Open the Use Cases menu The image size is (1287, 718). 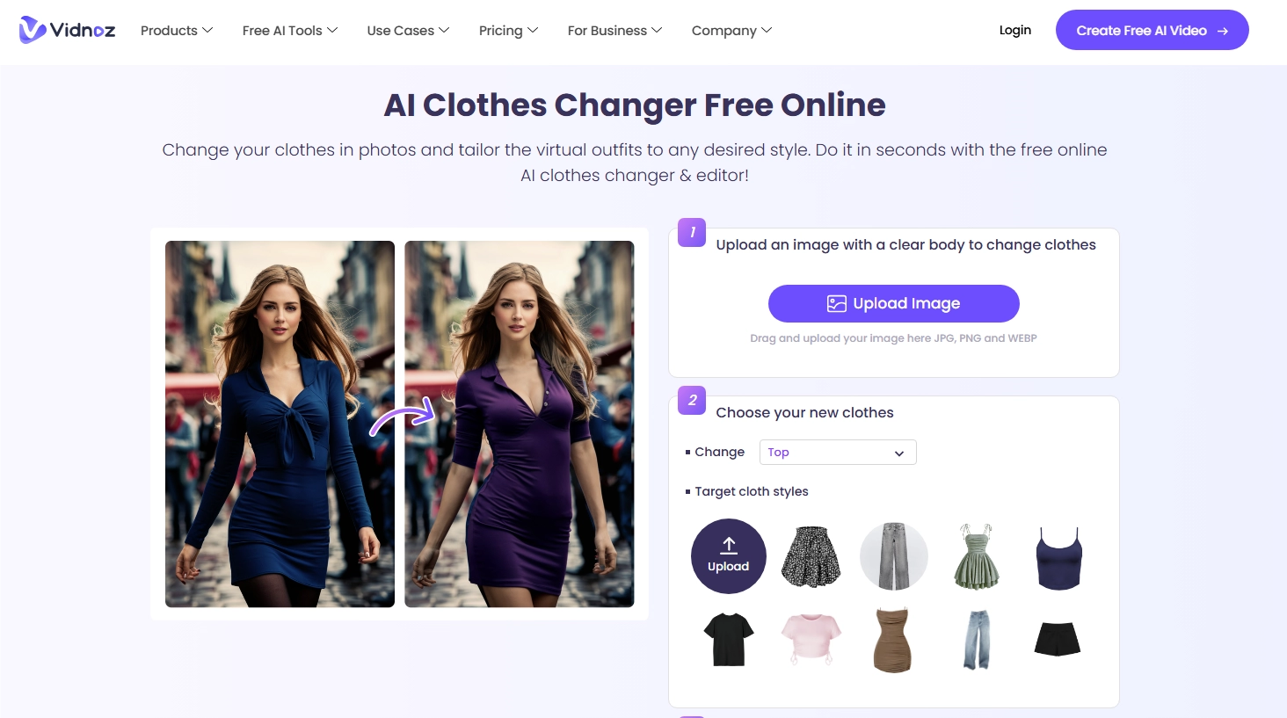point(408,30)
